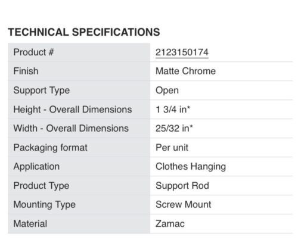Select the 25/32 in width value
The image size is (298, 240).
tap(174, 128)
